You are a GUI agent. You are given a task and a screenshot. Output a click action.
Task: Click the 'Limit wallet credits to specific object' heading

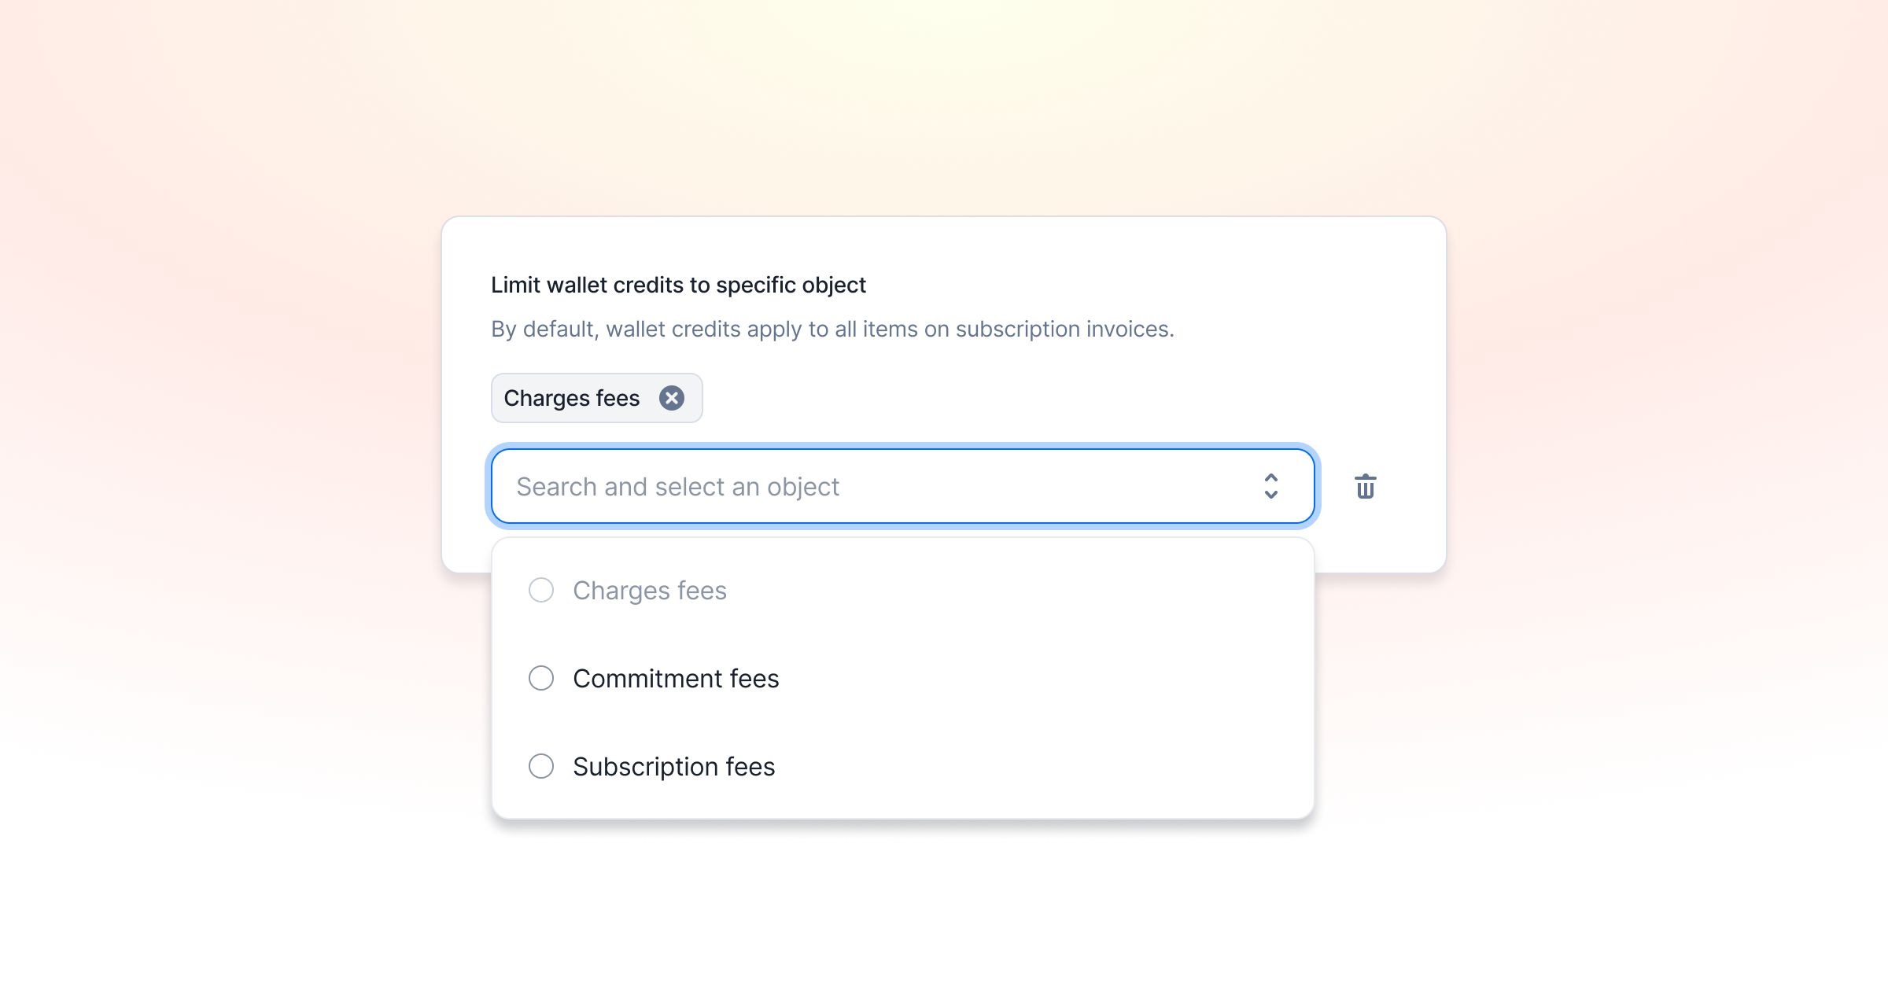678,285
